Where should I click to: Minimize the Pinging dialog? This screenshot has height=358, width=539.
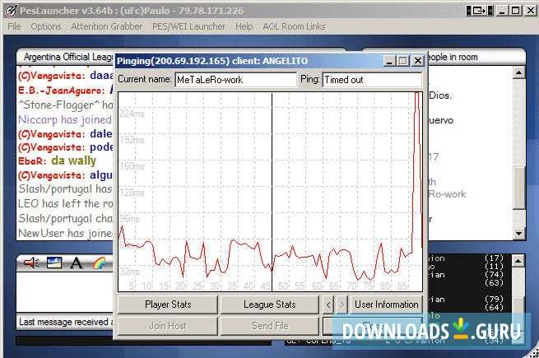(x=389, y=61)
